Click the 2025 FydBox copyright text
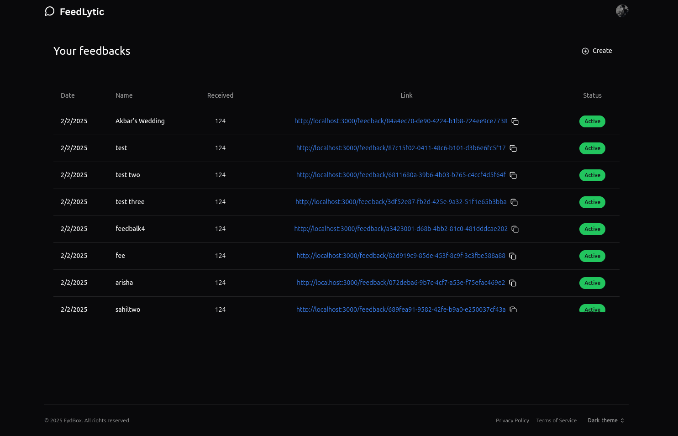This screenshot has height=436, width=678. 87,420
